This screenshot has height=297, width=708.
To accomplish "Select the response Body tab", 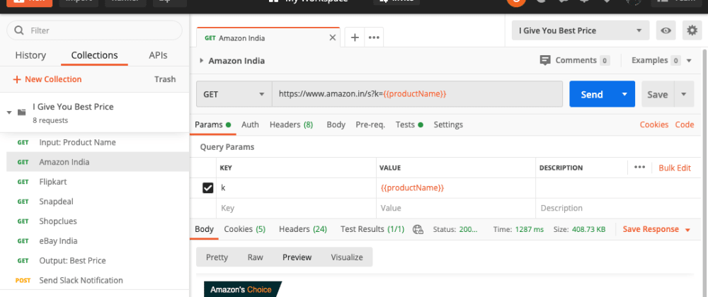I will 204,229.
